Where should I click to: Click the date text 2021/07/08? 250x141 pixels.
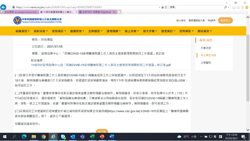(x=55, y=47)
